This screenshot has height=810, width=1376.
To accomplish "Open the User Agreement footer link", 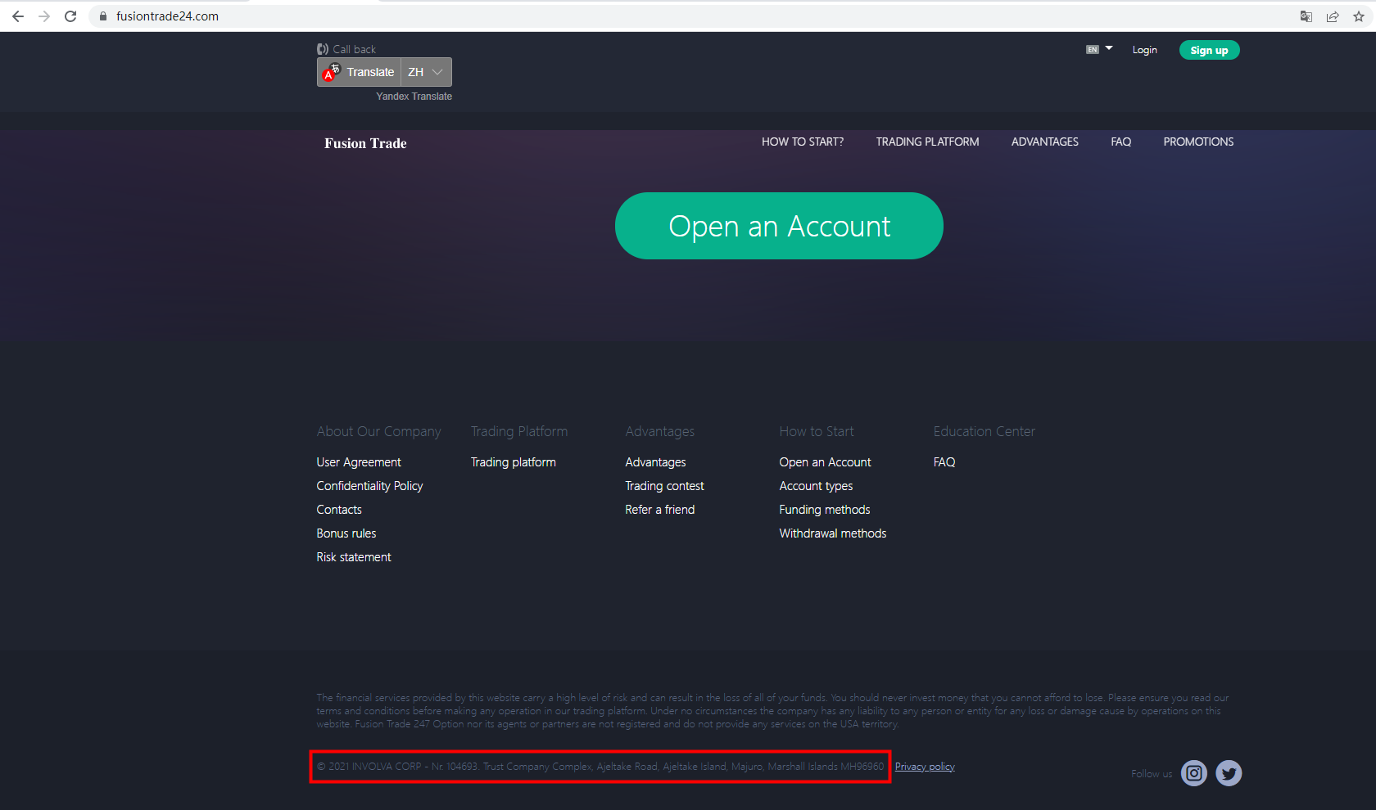I will click(x=359, y=462).
